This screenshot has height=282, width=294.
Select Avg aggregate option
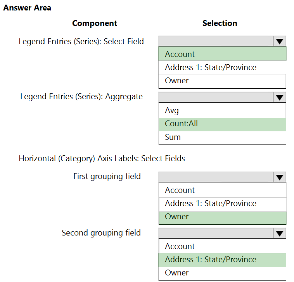(x=222, y=110)
